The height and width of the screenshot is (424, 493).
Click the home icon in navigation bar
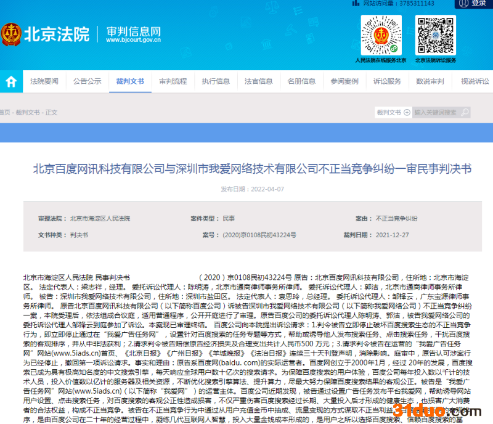(x=10, y=81)
